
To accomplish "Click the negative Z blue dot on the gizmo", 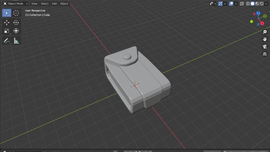I will [258, 24].
